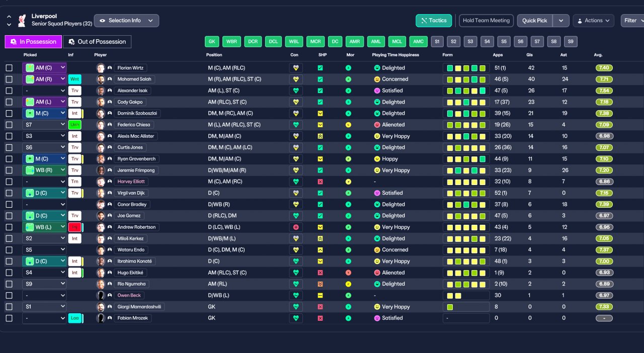
Task: Click Mohamed Salah's Wnt info badge
Action: (74, 79)
